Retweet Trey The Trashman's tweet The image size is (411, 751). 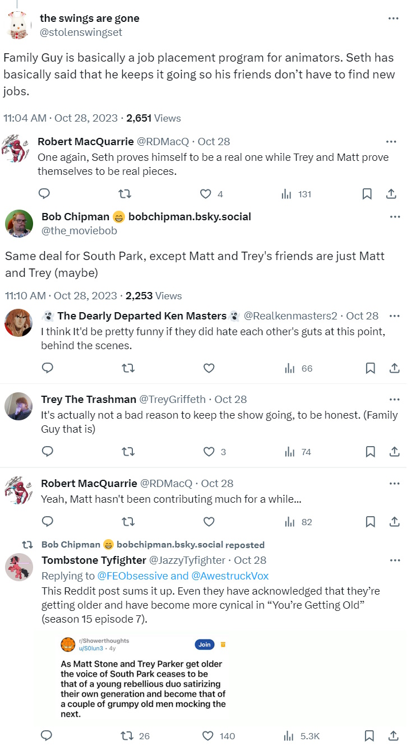128,452
